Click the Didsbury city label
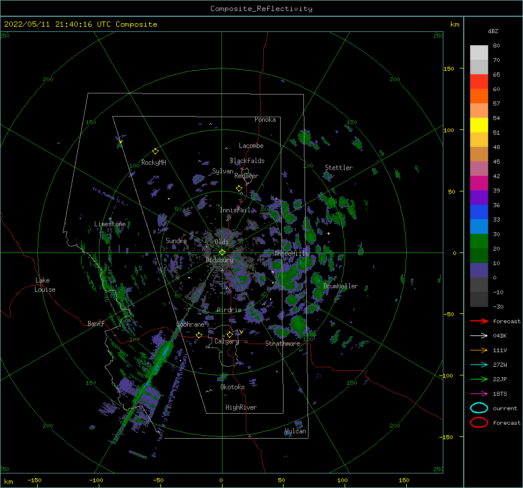This screenshot has height=488, width=523. [220, 260]
